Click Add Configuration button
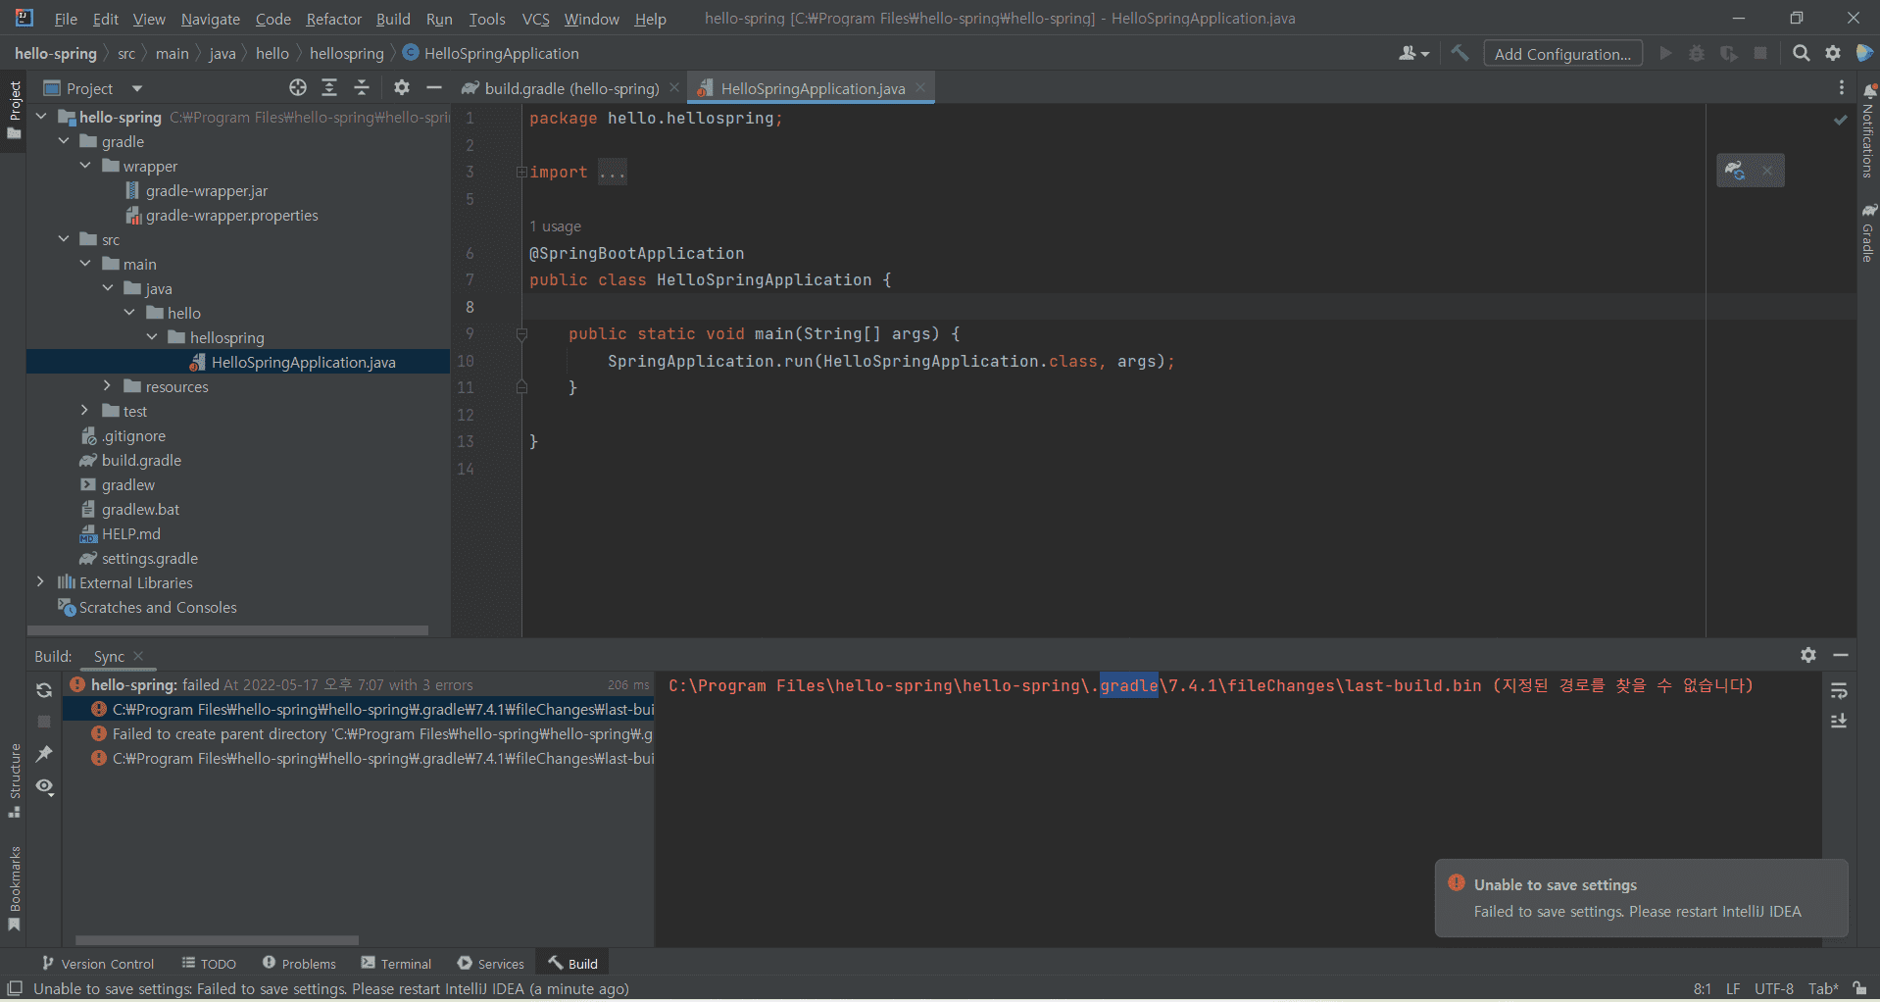This screenshot has height=1002, width=1880. (x=1562, y=54)
